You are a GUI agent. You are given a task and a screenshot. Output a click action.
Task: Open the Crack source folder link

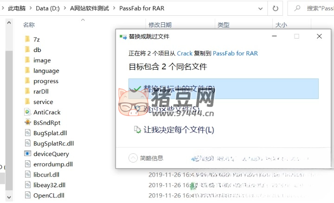point(185,53)
